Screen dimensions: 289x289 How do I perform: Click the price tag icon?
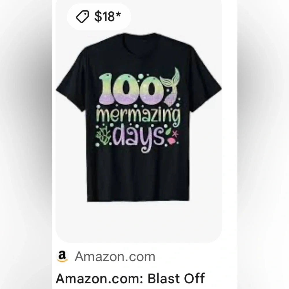pyautogui.click(x=82, y=16)
